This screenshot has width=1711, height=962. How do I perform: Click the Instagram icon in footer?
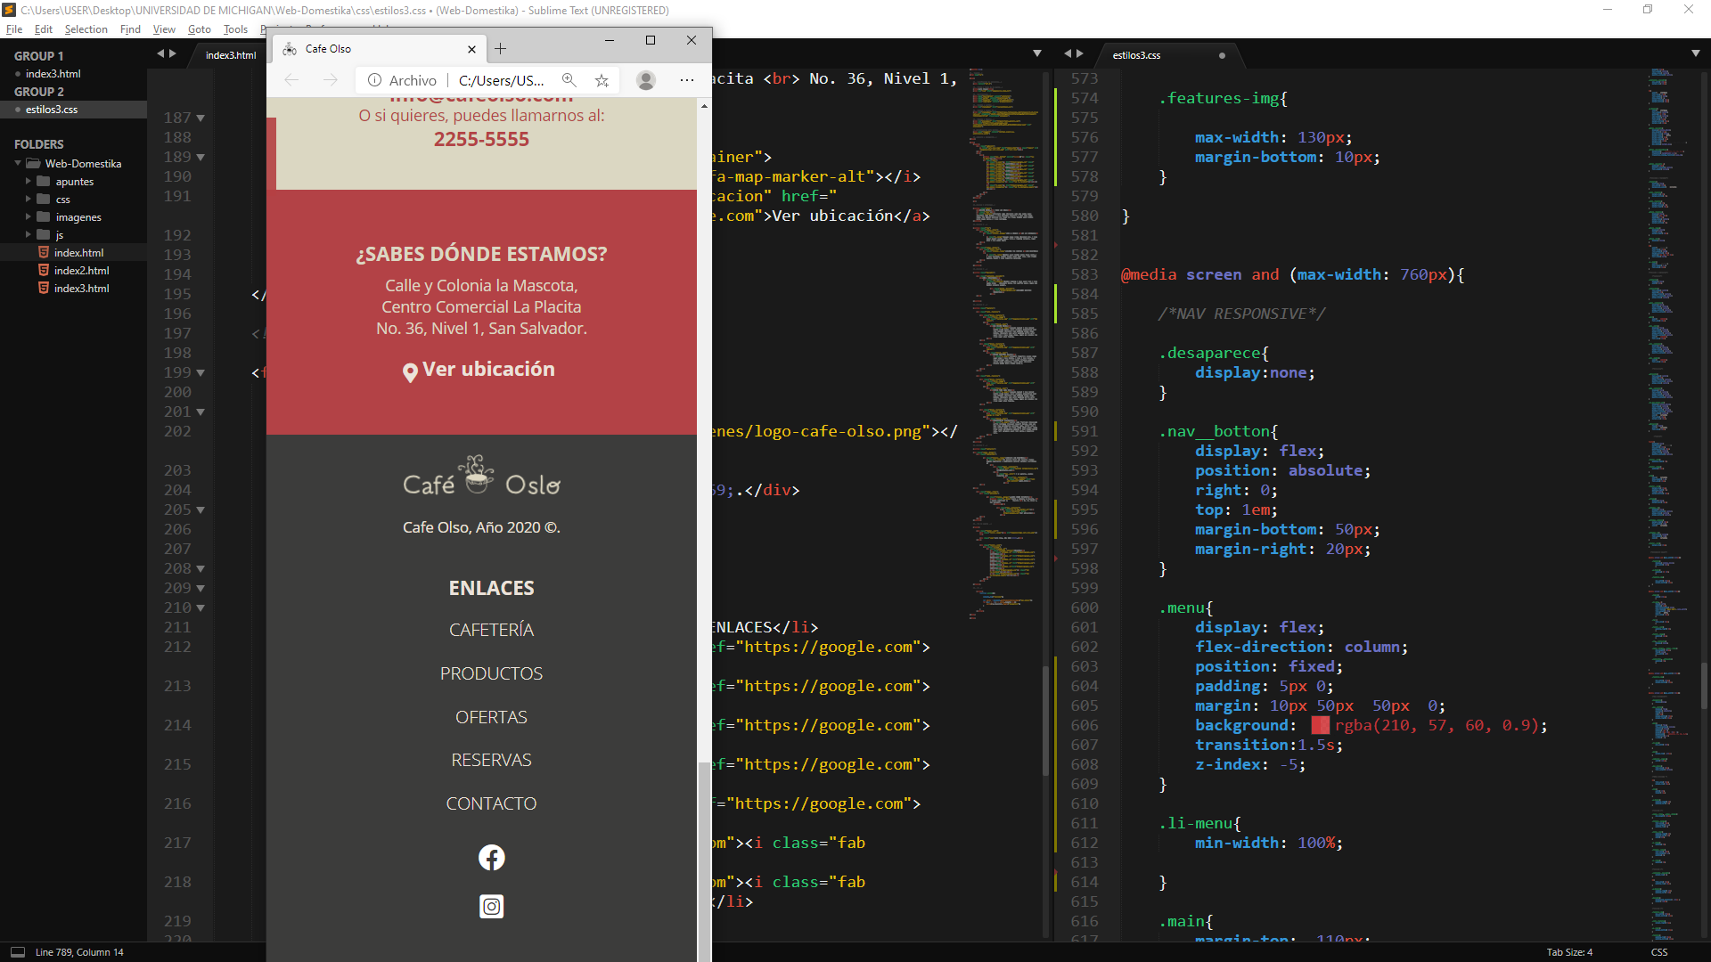click(x=491, y=907)
